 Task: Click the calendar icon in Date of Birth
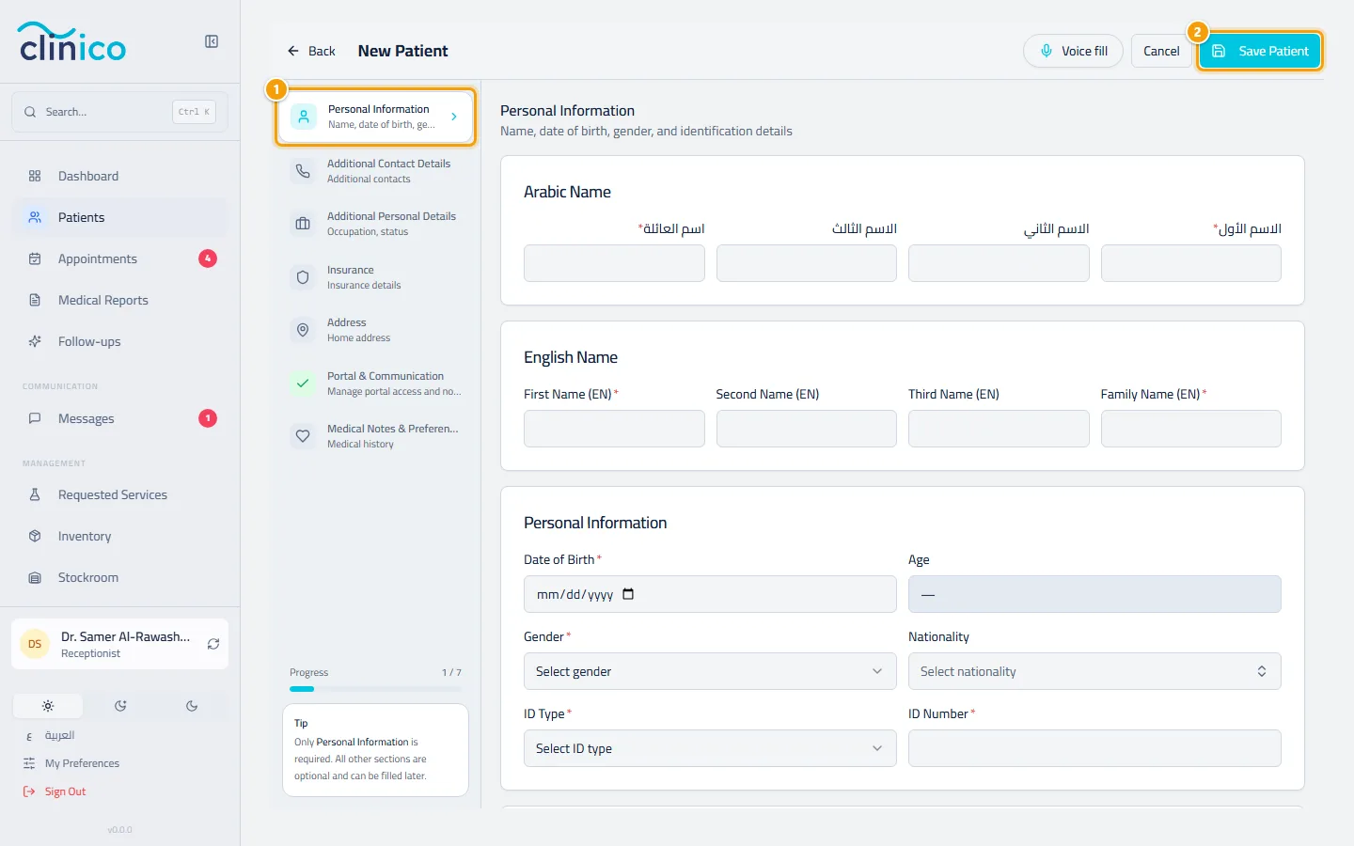[628, 594]
